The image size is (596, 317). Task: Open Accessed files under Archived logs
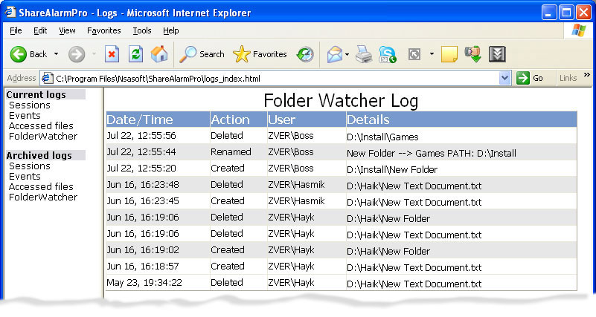pyautogui.click(x=41, y=186)
